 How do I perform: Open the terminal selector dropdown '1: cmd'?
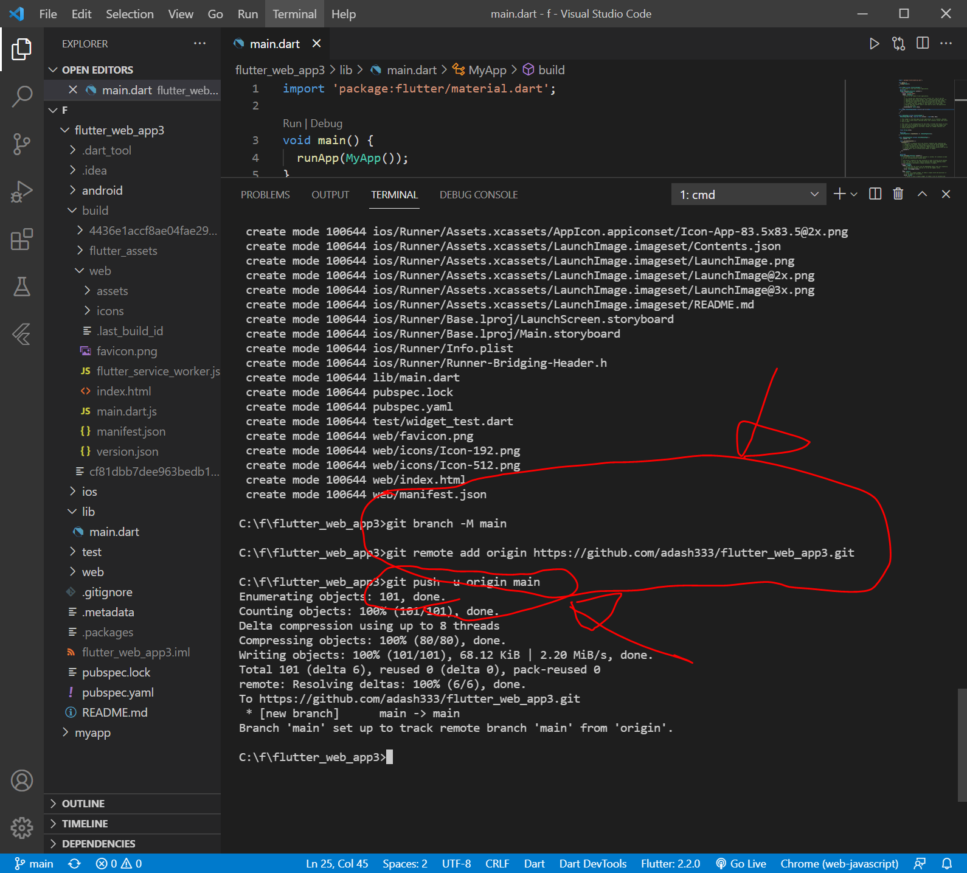tap(748, 195)
